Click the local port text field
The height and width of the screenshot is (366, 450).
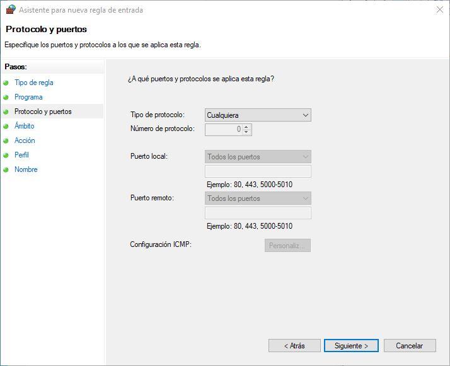pyautogui.click(x=258, y=171)
